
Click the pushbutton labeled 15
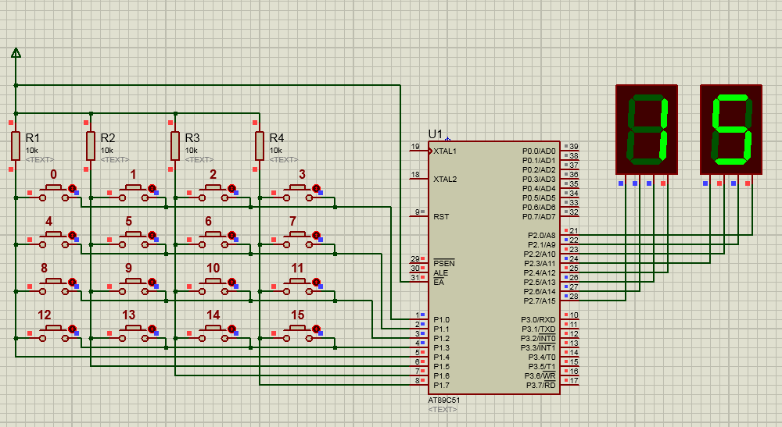298,333
